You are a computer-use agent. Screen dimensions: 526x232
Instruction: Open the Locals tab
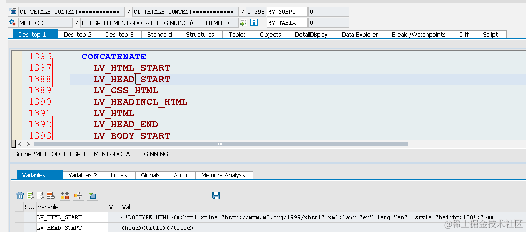tap(119, 175)
